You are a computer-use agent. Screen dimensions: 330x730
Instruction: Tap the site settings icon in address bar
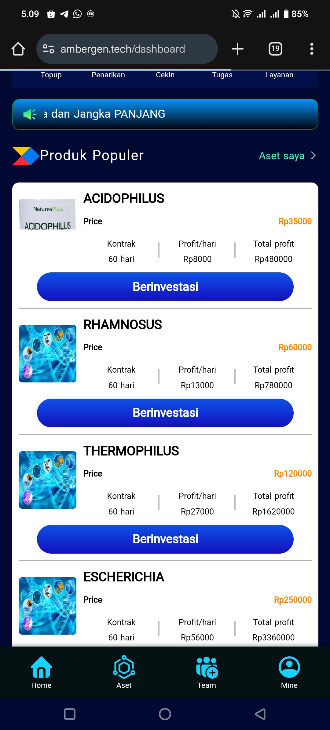tap(48, 49)
